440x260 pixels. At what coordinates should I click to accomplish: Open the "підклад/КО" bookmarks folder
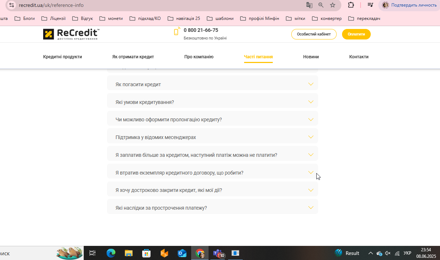coord(145,18)
